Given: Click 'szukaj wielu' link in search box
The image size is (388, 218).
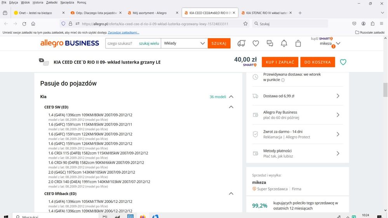Looking at the screenshot, I should [149, 43].
